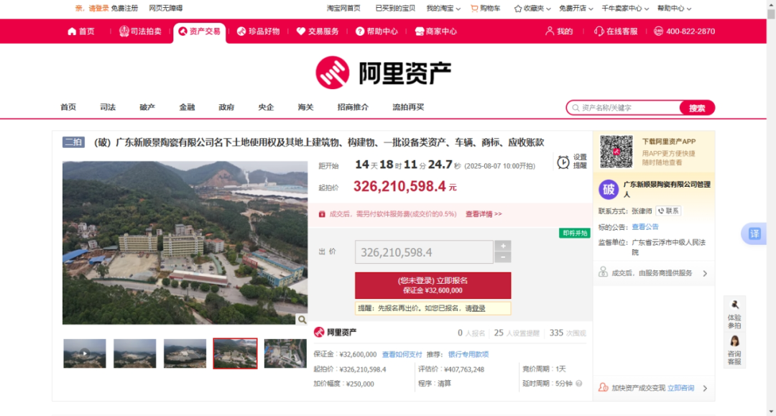Go to 金融 category menu
The width and height of the screenshot is (776, 416).
pos(187,107)
